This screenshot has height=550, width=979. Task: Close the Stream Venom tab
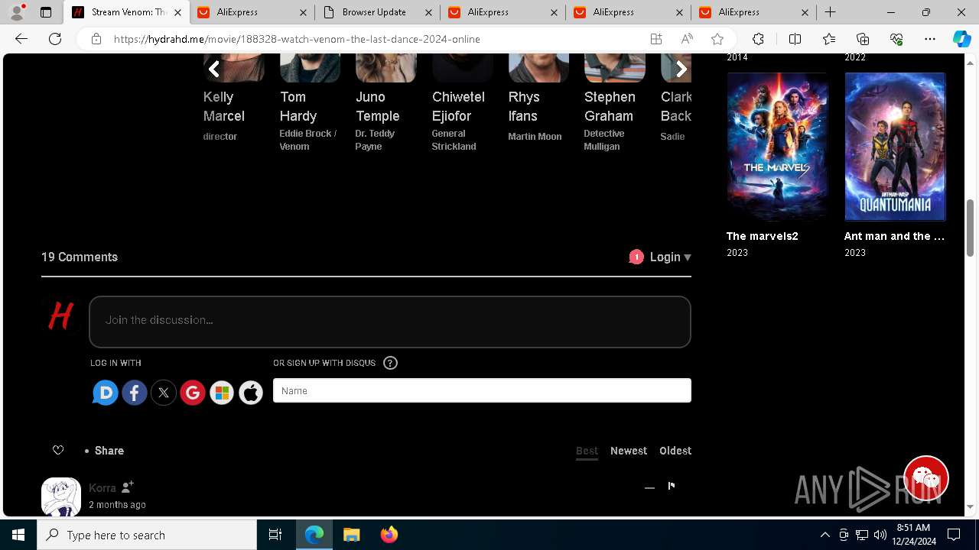177,12
